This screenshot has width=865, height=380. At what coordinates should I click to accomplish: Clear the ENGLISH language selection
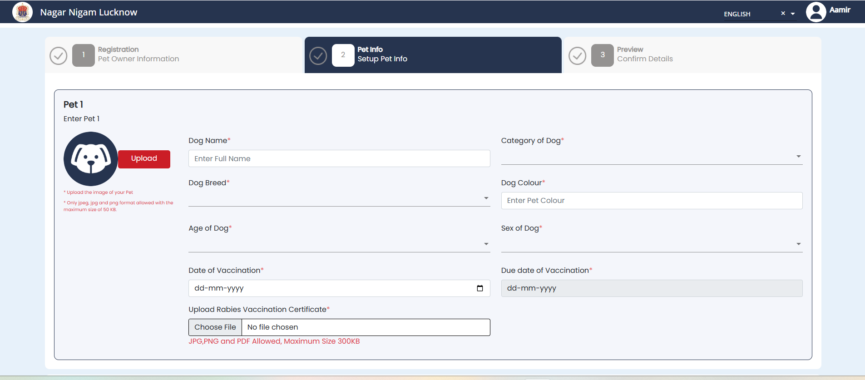point(783,14)
